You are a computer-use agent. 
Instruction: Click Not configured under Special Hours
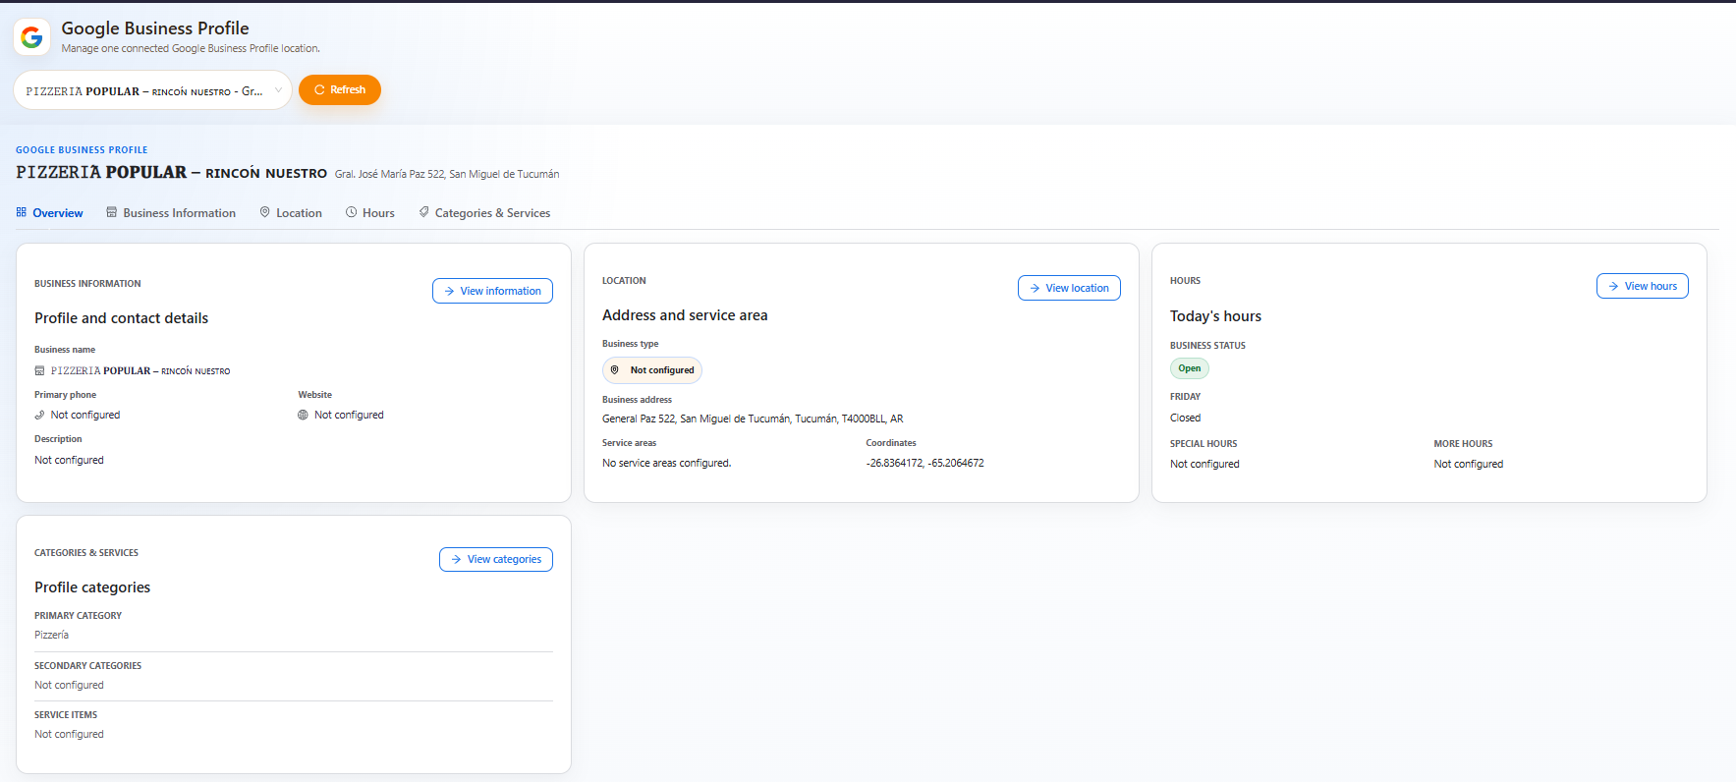click(x=1204, y=465)
